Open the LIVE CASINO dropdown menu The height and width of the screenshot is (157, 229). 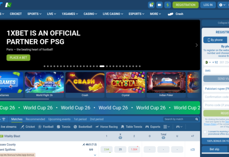[113, 14]
